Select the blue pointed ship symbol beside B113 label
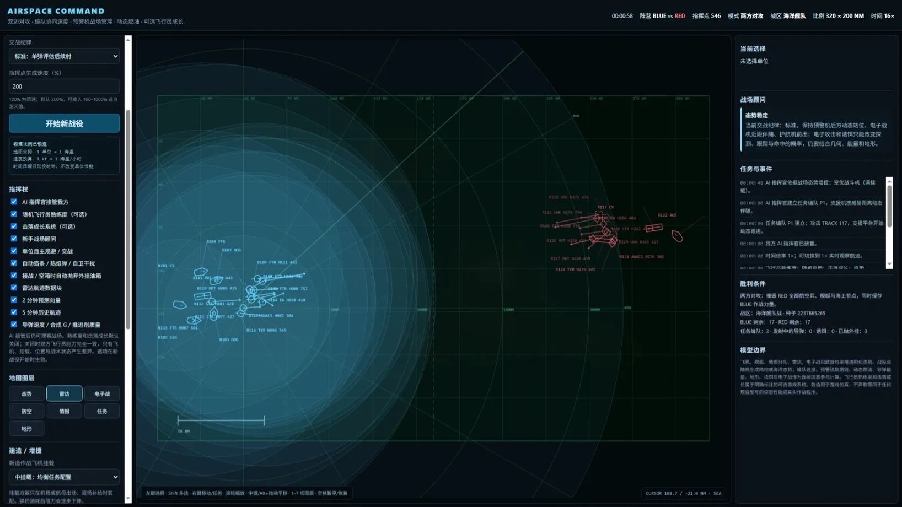Image resolution: width=902 pixels, height=507 pixels. click(214, 313)
